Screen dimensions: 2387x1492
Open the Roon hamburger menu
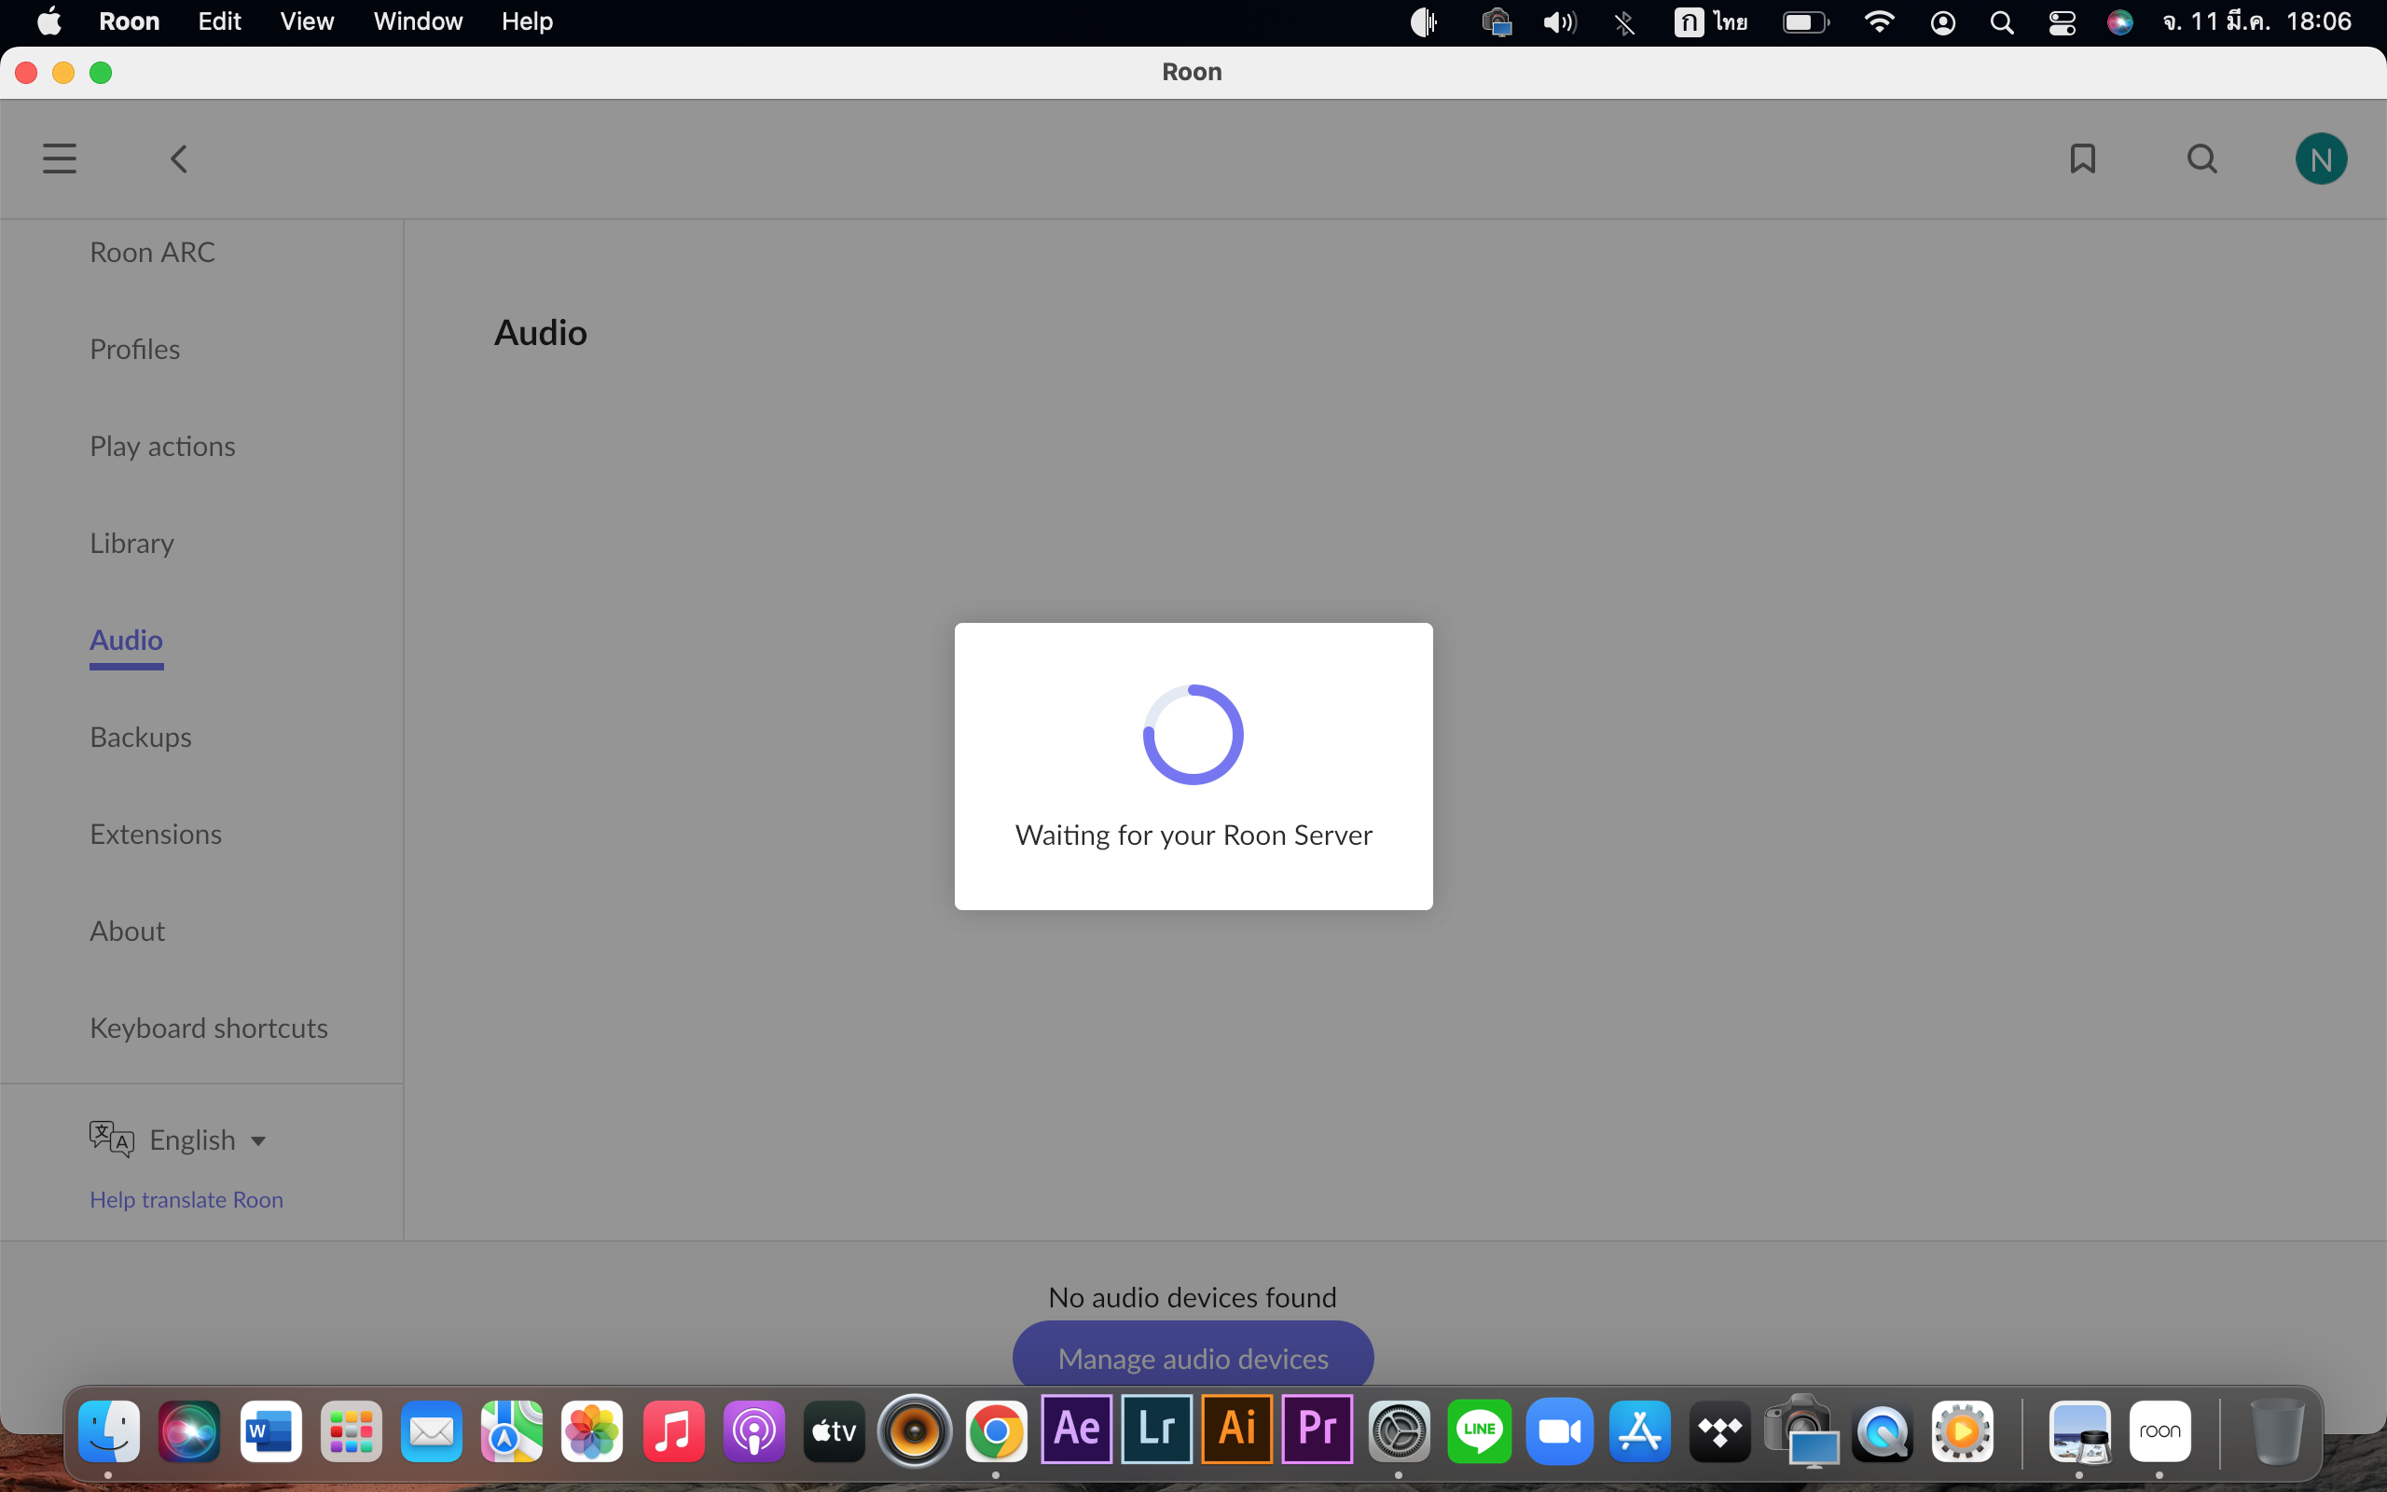pos(59,159)
